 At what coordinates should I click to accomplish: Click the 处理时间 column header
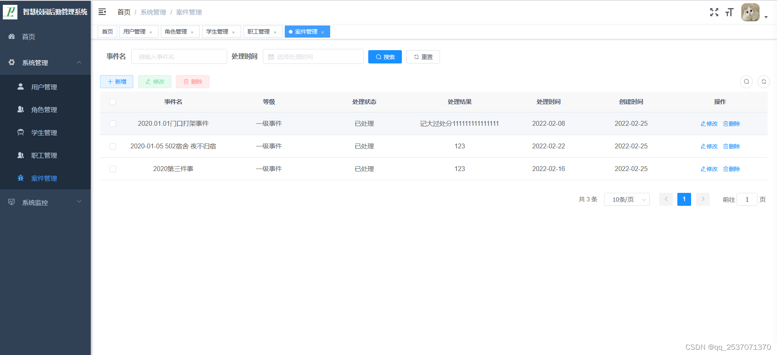[549, 102]
